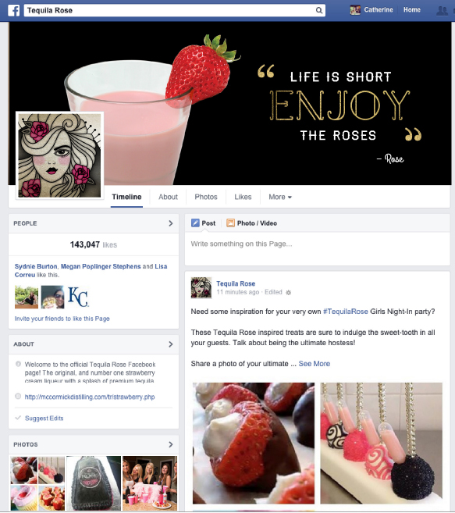
Task: Click the Suggest Edits link
Action: [44, 418]
